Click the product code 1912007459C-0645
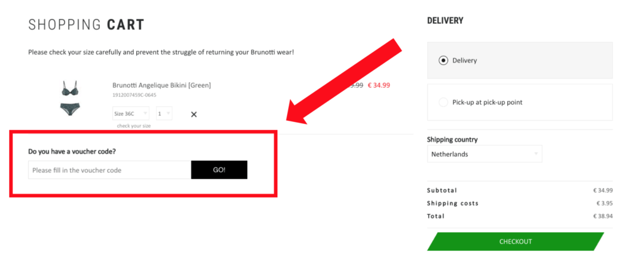 134,95
